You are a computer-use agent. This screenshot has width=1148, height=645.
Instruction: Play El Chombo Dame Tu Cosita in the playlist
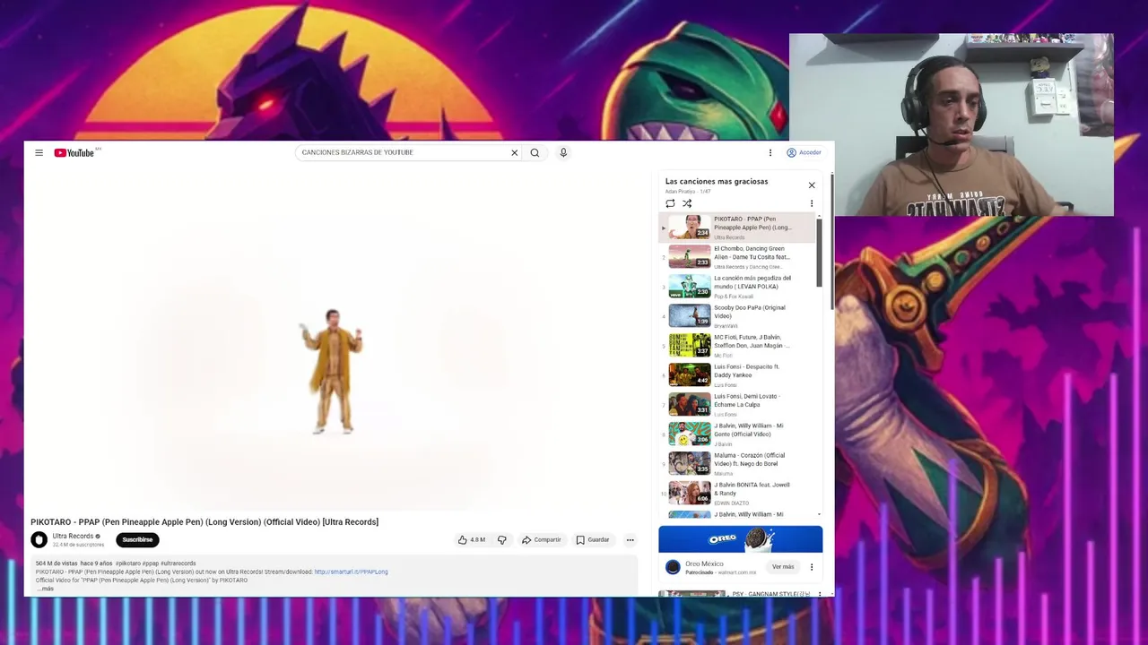[738, 257]
